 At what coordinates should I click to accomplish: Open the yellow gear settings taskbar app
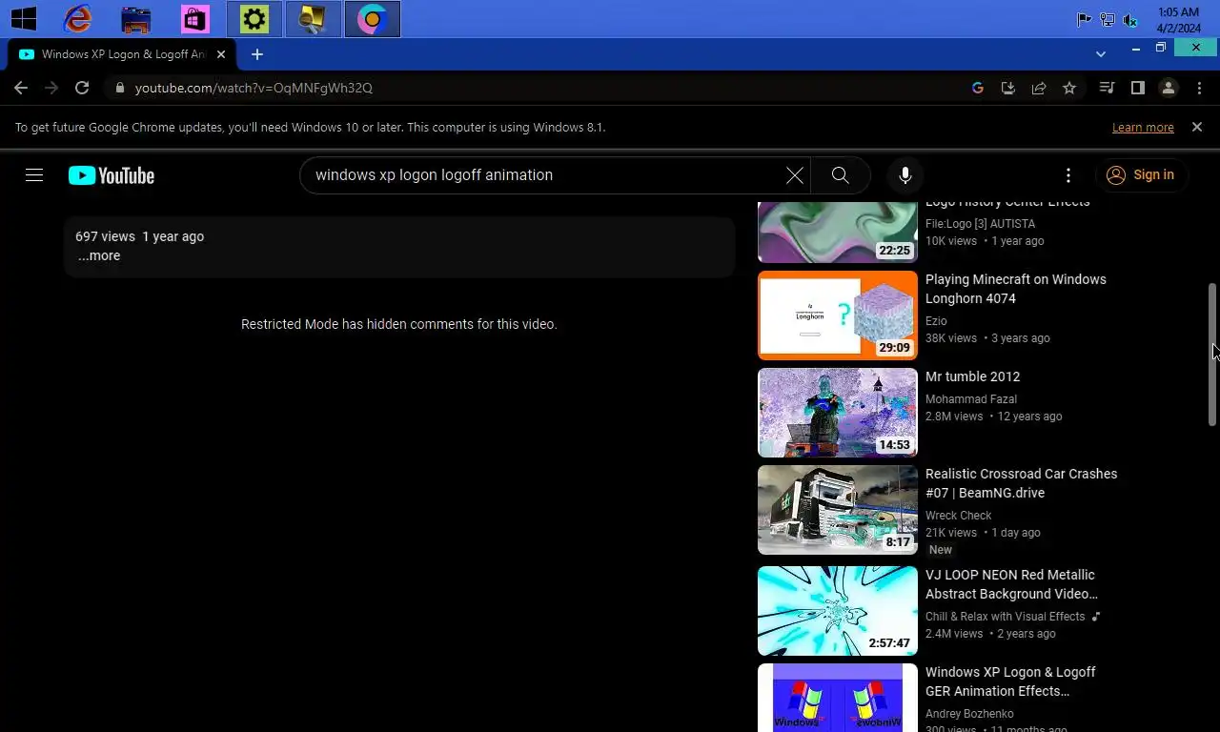point(254,19)
